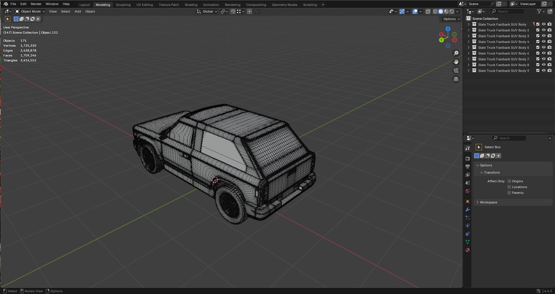Viewport: 555px width, 294px height.
Task: Select rendered viewport shading sphere icon
Action: 452,12
